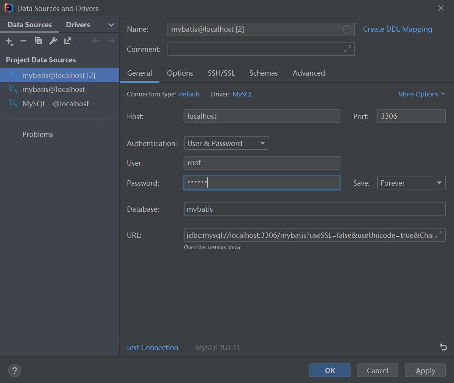
Task: Open the Authentication dropdown
Action: pyautogui.click(x=226, y=143)
